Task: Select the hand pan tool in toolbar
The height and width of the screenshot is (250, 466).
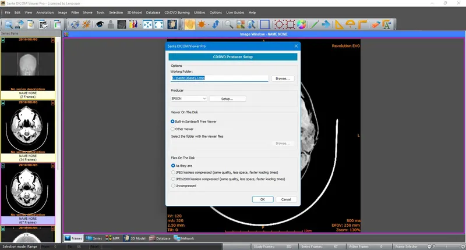Action: 189,24
